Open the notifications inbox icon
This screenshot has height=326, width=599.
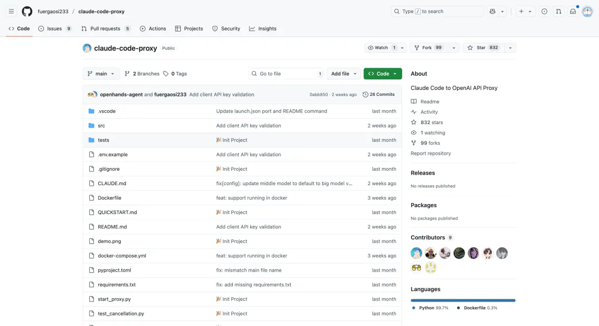[x=572, y=12]
